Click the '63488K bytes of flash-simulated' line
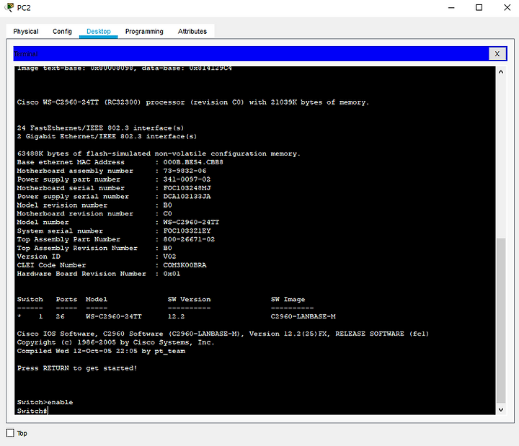This screenshot has width=519, height=446. (159, 153)
